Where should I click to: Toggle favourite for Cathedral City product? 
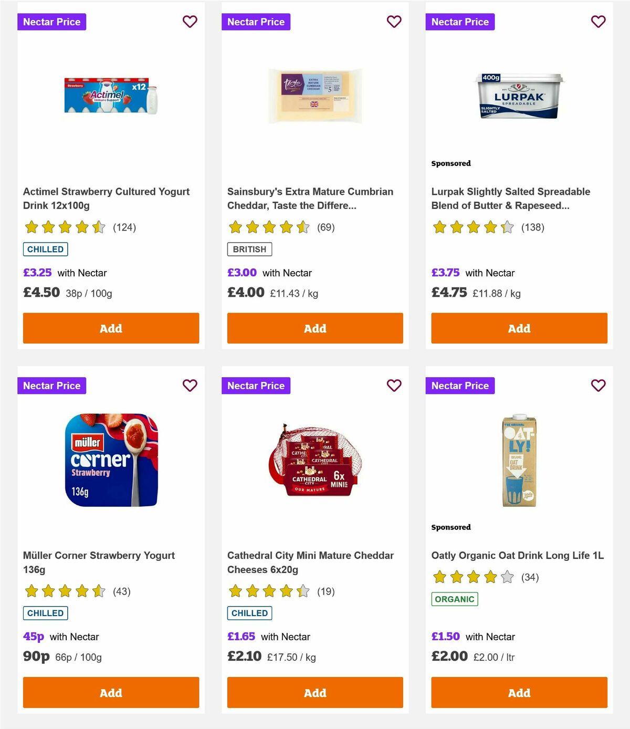point(394,386)
